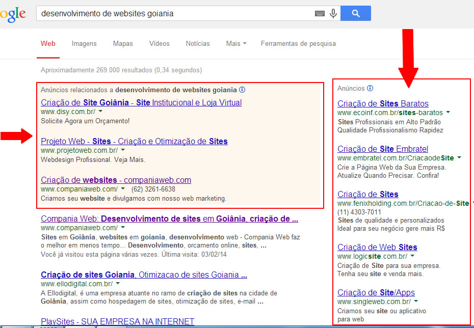The height and width of the screenshot is (328, 474).
Task: Click 'Atualize Quando Precisar. Confira!' text
Action: tap(388, 176)
